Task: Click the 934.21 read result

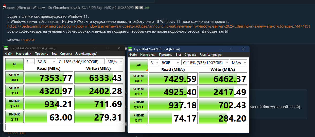Action: [x=49, y=104]
